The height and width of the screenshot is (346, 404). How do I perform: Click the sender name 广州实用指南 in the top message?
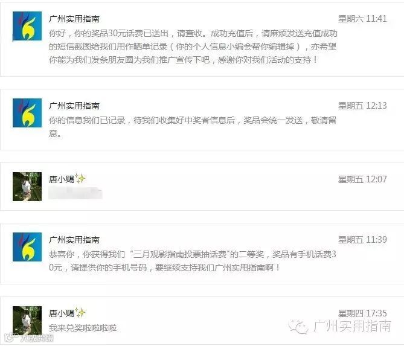click(74, 19)
